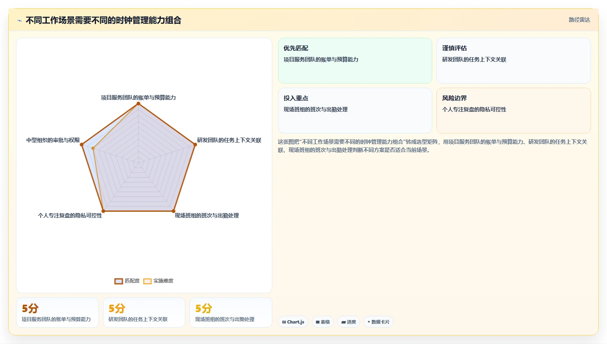This screenshot has height=344, width=607.
Task: Click radar axis label 研发团队的任务上下文关联
Action: pos(229,140)
